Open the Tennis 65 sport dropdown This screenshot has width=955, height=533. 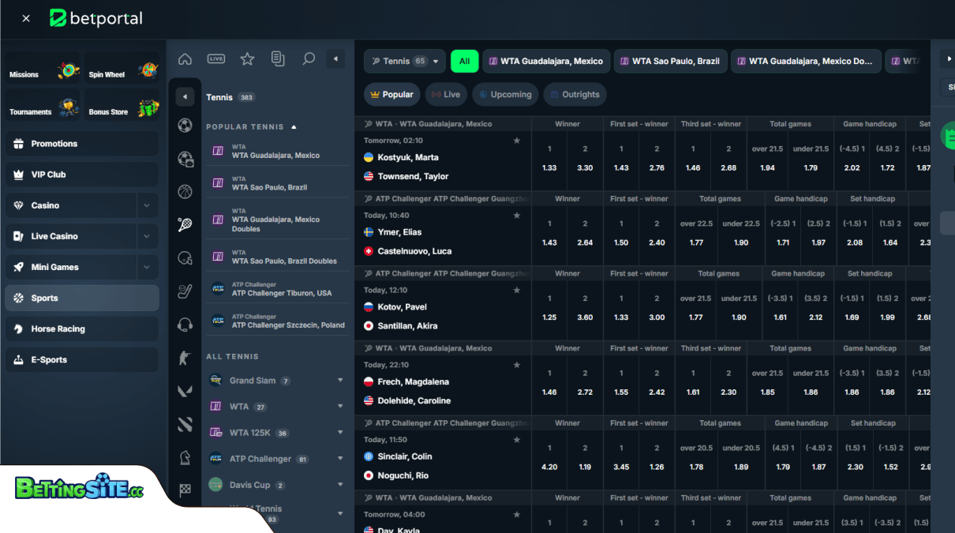(x=405, y=62)
